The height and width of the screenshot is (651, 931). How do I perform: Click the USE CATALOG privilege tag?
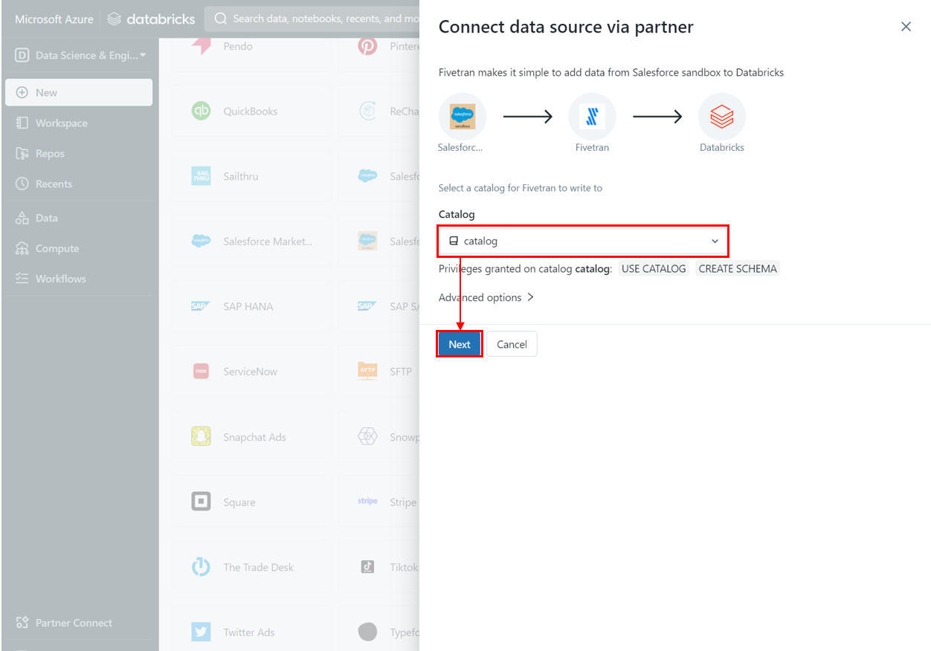(654, 269)
